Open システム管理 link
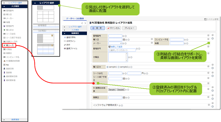The width and height of the screenshot is (221, 122). pyautogui.click(x=211, y=19)
